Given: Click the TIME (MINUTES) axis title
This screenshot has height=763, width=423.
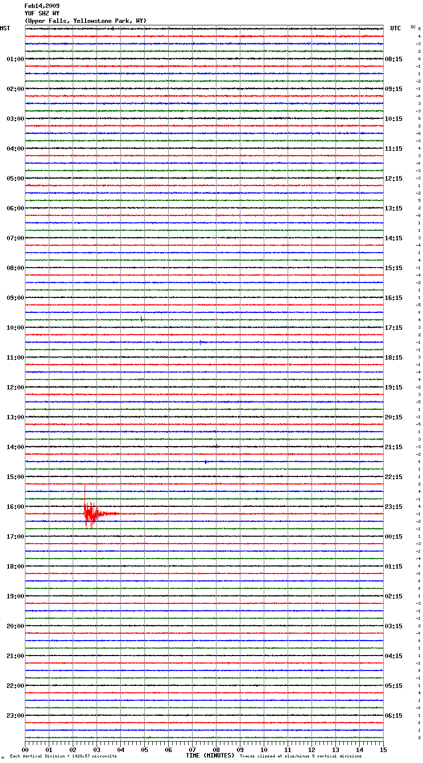Looking at the screenshot, I should pyautogui.click(x=210, y=756).
